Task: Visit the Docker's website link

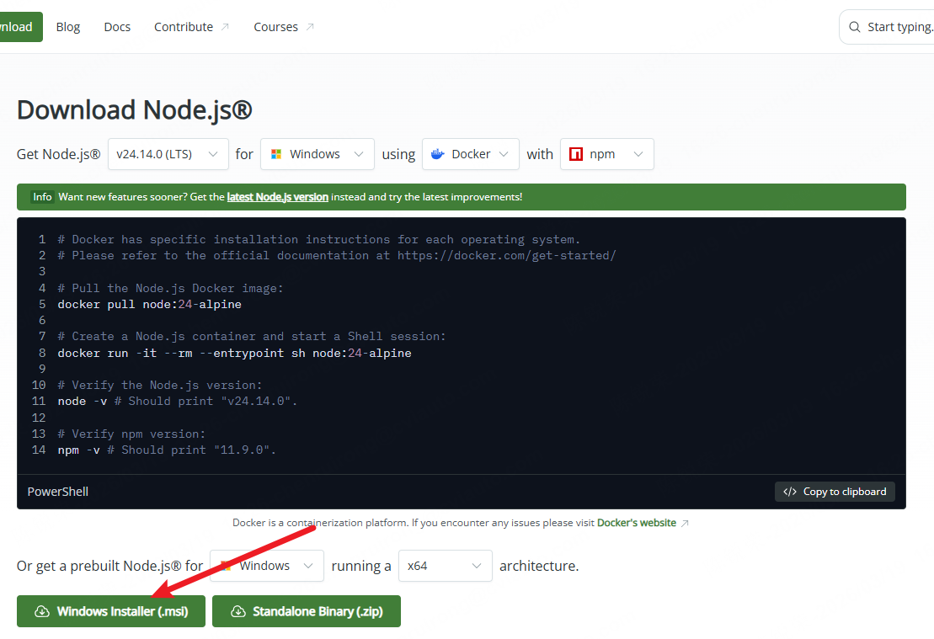Action: pos(636,523)
